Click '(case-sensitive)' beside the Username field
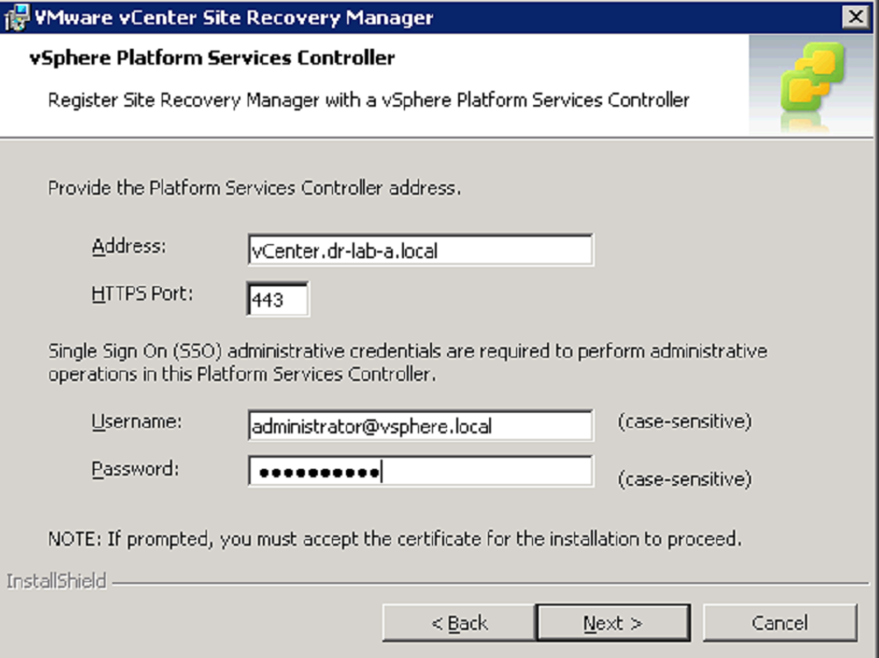Screen dimensions: 879x658 tap(684, 421)
